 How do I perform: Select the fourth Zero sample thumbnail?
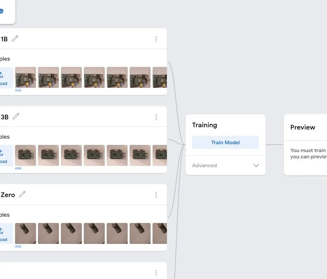[x=94, y=233]
